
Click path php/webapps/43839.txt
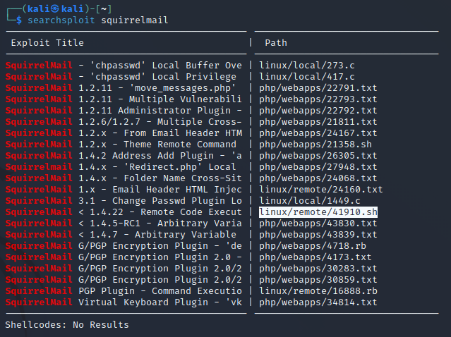pos(318,235)
